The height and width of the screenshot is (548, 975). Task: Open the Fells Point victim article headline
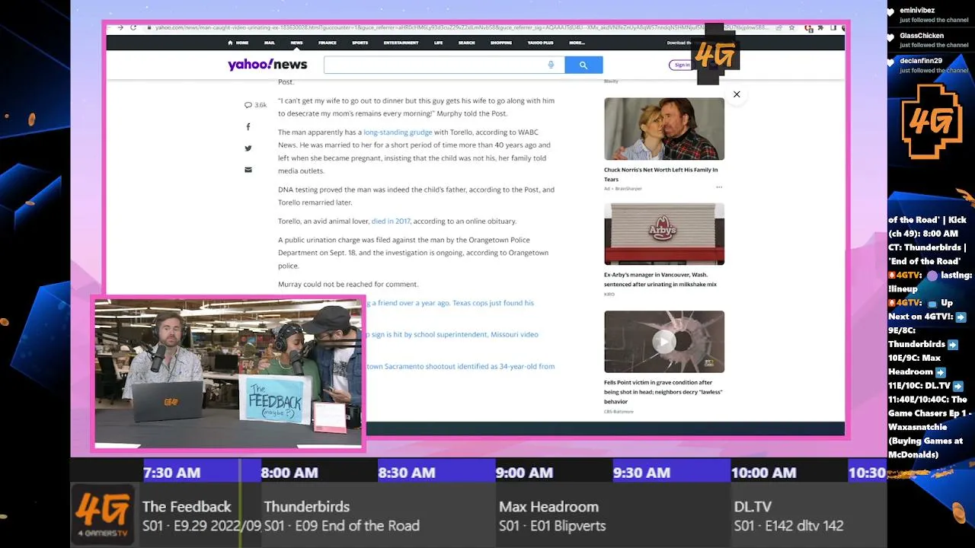click(663, 392)
